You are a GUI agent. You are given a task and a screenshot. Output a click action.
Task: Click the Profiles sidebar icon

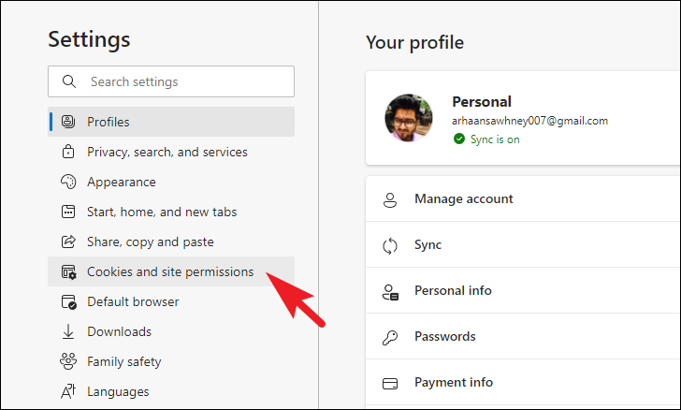(68, 122)
